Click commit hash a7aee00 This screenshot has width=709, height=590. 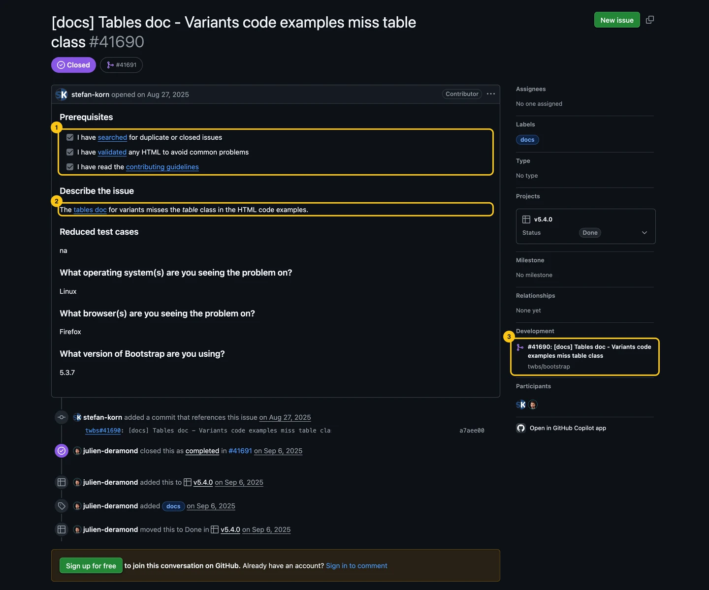(472, 431)
